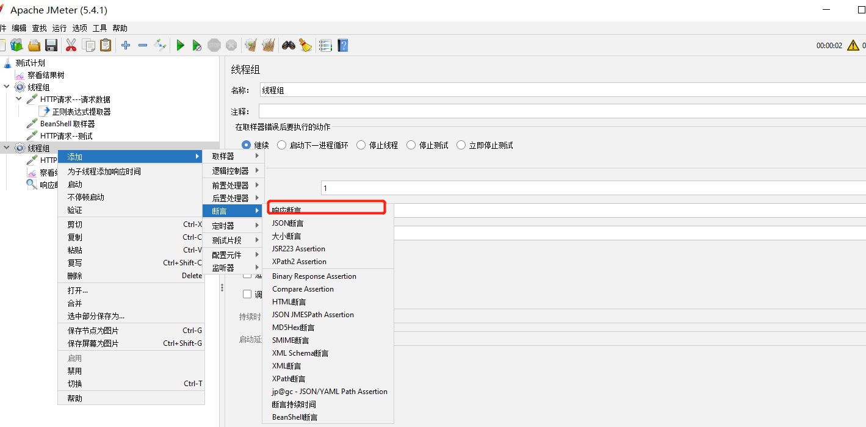The width and height of the screenshot is (866, 427).
Task: Click the Save floppy disk icon
Action: pyautogui.click(x=51, y=45)
